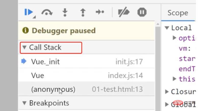Select the Vue call stack frame
Viewport: 198px width, 111px height.
click(x=37, y=76)
